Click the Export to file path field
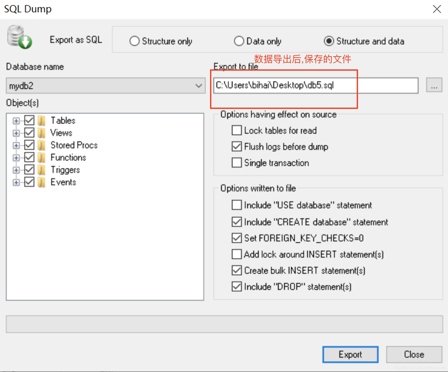Viewport: 448px width, 372px height. point(316,85)
